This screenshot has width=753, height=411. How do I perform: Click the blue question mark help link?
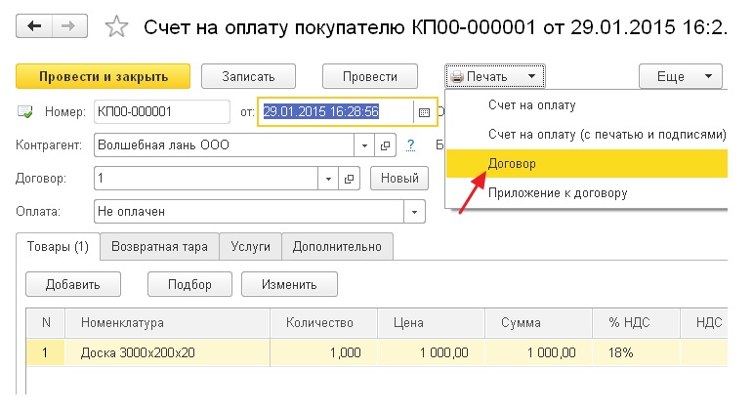(x=410, y=145)
